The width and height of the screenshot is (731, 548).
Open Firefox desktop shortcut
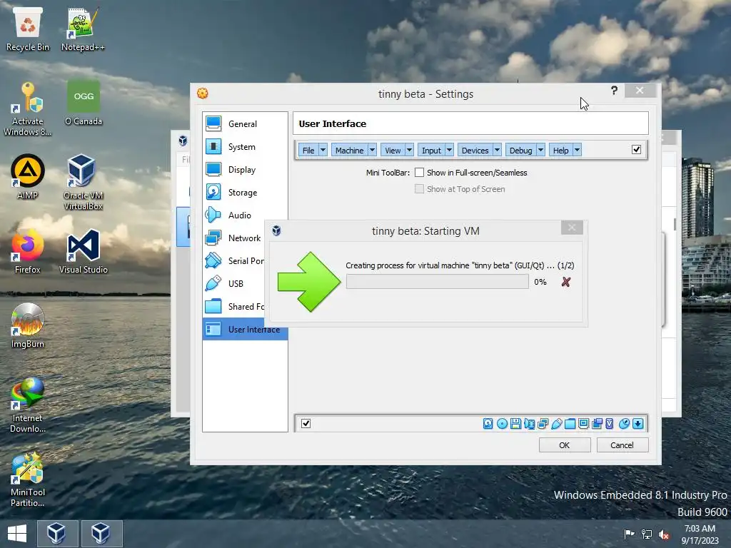pos(28,252)
